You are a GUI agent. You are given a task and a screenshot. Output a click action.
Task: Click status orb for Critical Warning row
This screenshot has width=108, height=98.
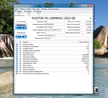17,44
